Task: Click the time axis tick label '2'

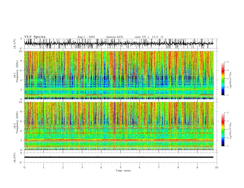Action: (63, 167)
